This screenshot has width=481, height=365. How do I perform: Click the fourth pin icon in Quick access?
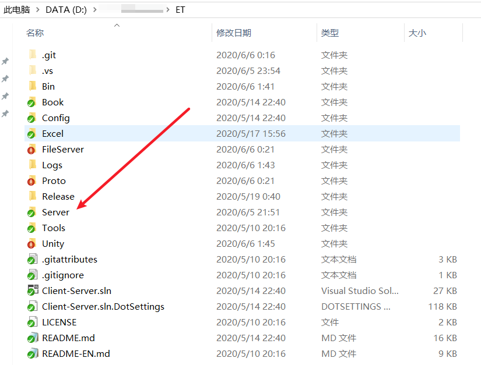[x=5, y=114]
